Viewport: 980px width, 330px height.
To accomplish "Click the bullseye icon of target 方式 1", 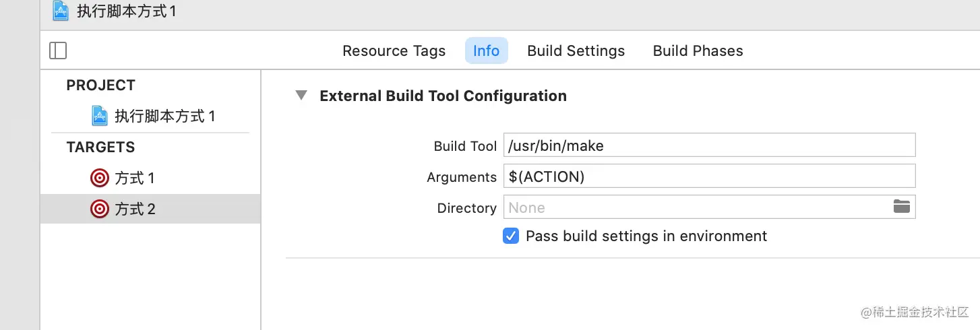I will [x=99, y=178].
